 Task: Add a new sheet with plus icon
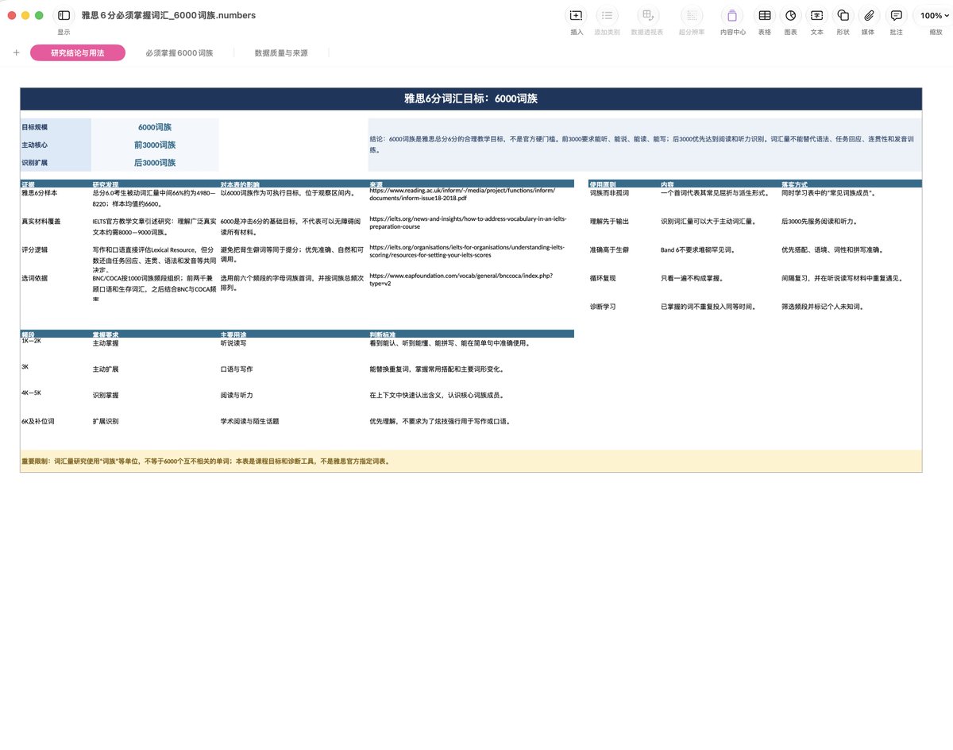point(16,52)
